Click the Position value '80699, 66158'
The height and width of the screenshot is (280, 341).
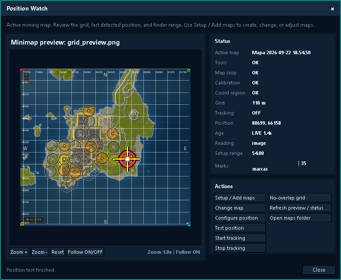pyautogui.click(x=266, y=123)
